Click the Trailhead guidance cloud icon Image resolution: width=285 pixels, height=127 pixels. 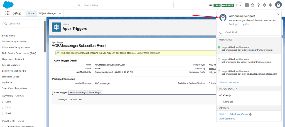click(x=252, y=5)
